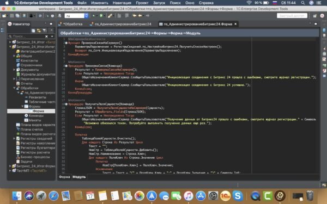The width and height of the screenshot is (327, 204).
Task: Click the New item toolbar icon
Action: [x=4, y=16]
